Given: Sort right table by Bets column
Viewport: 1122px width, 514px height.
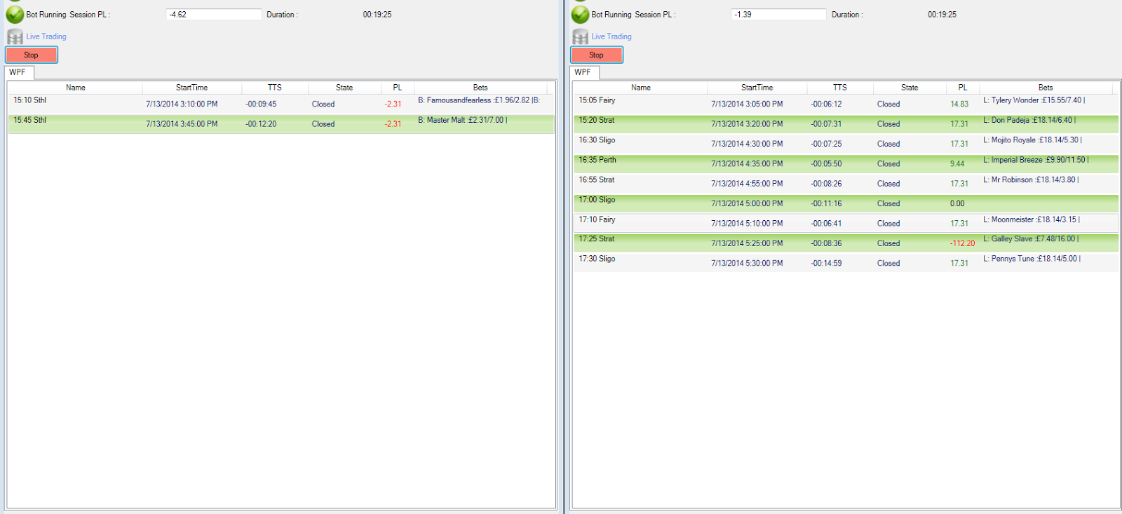Looking at the screenshot, I should coord(1046,88).
